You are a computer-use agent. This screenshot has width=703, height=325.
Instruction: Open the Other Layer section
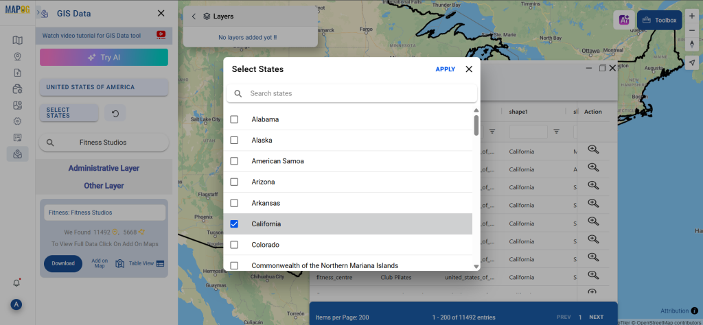tap(104, 186)
